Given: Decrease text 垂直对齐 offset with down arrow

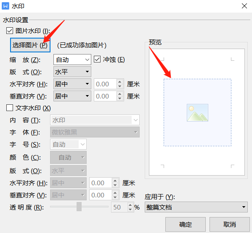Looking at the screenshot, I should 115,197.
